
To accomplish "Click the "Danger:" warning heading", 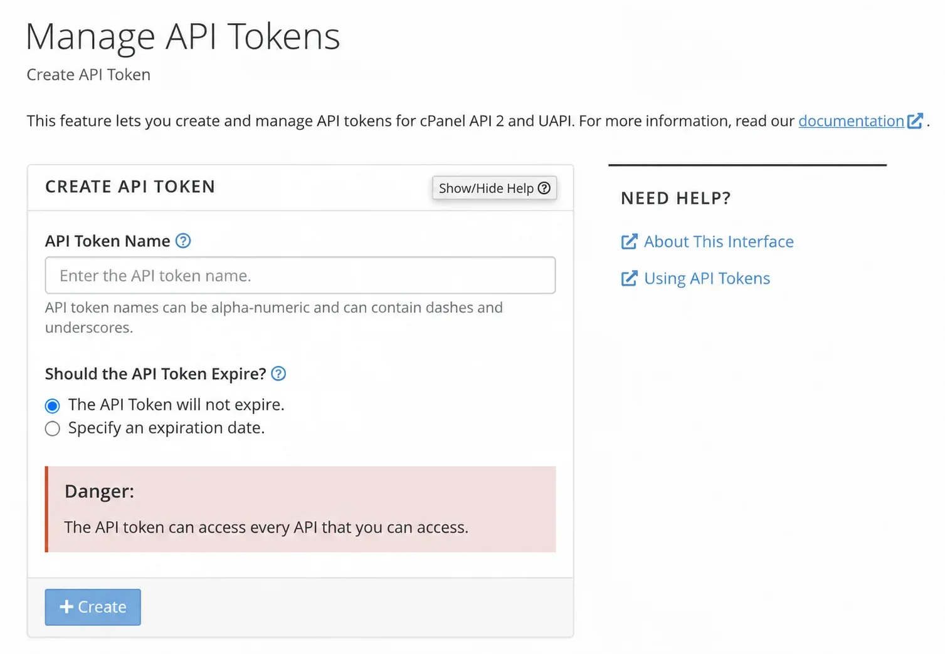I will coord(99,491).
